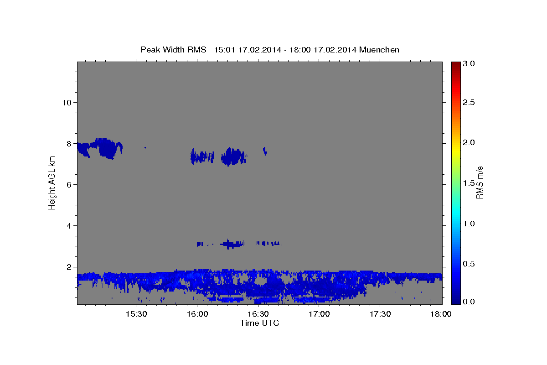Click the 17:30 time tick label
This screenshot has width=547, height=365.
[x=380, y=314]
